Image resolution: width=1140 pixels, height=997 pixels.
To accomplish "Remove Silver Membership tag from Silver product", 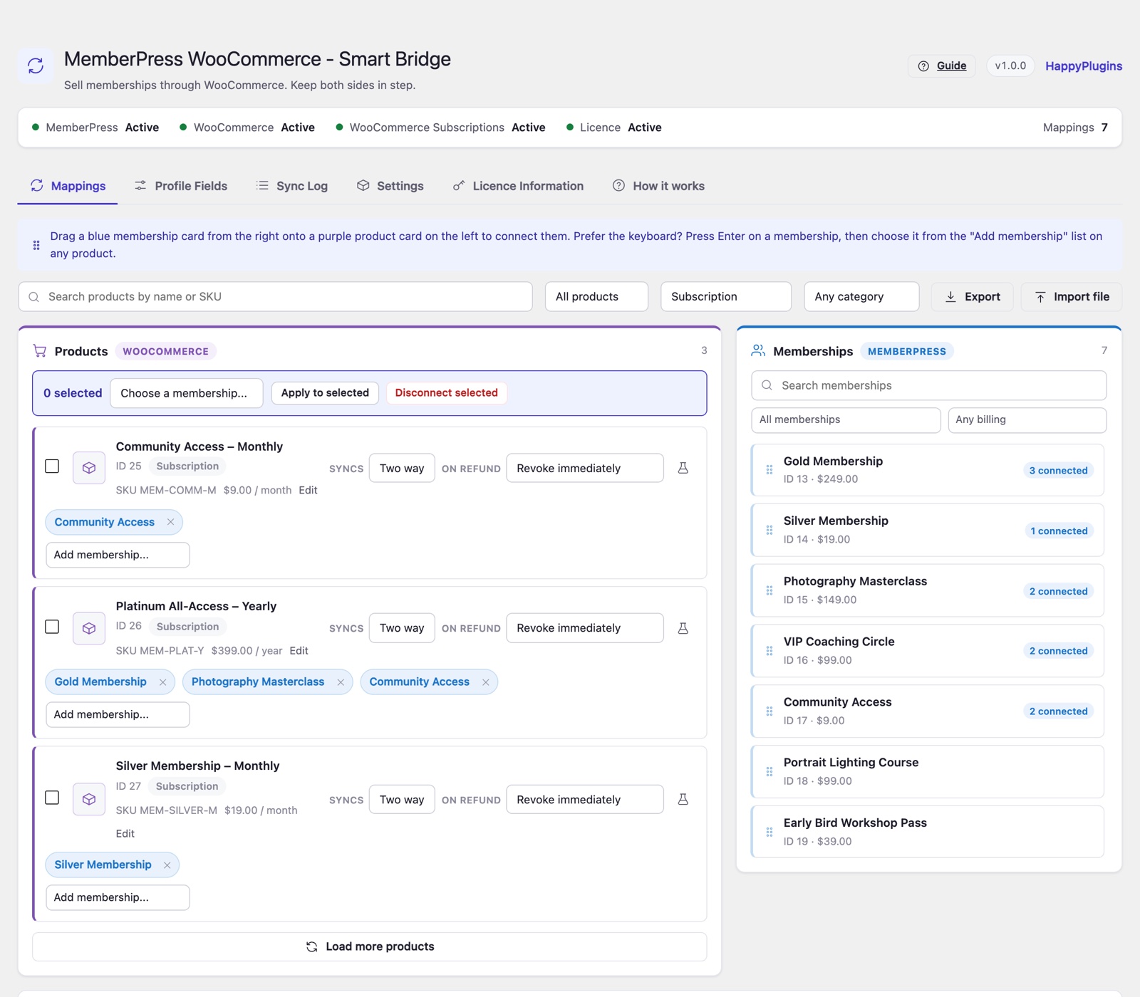I will [x=167, y=865].
